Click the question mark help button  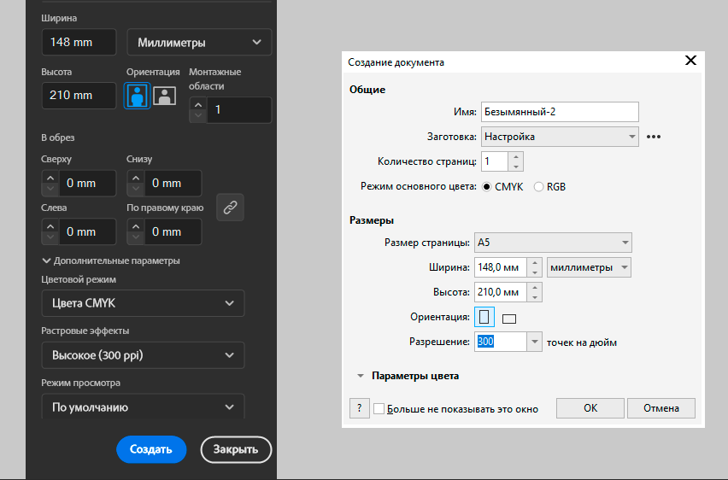(x=360, y=408)
